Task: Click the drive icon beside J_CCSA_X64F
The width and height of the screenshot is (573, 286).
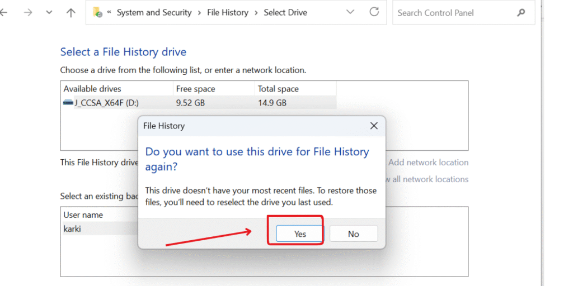Action: tap(68, 103)
